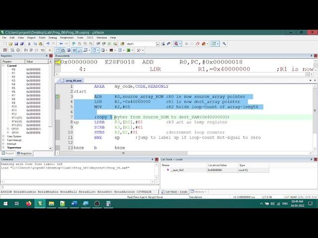
Task: Indent the selected lines
Action: tap(98, 44)
